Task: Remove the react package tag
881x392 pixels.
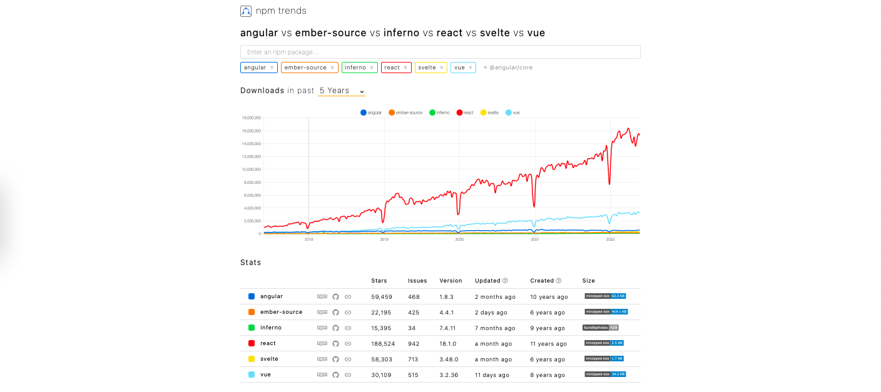Action: [405, 68]
